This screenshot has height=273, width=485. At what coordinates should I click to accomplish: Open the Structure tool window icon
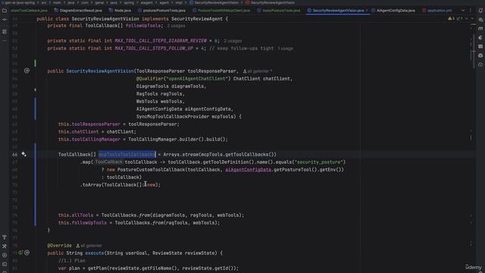click(5, 32)
